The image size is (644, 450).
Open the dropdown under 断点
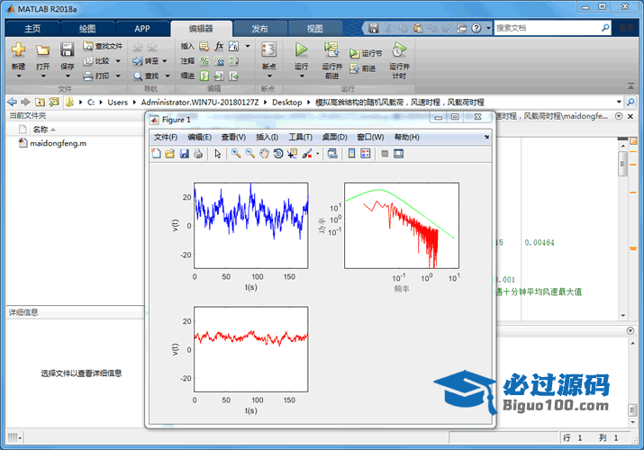click(x=269, y=76)
